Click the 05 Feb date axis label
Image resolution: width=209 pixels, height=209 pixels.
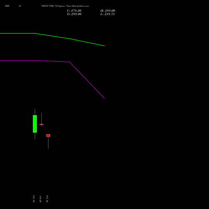click(41, 199)
